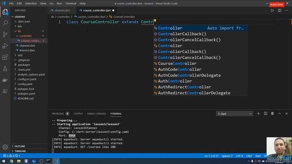The height and width of the screenshot is (164, 292).
Task: Open the Search view in the activity bar
Action: 5,23
